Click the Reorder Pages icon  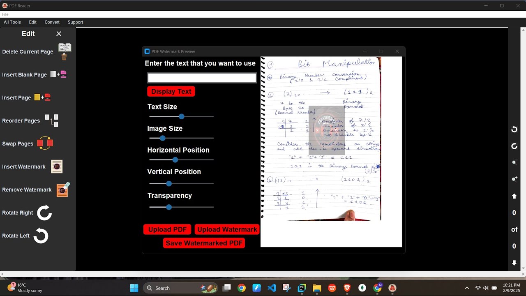pos(51,120)
